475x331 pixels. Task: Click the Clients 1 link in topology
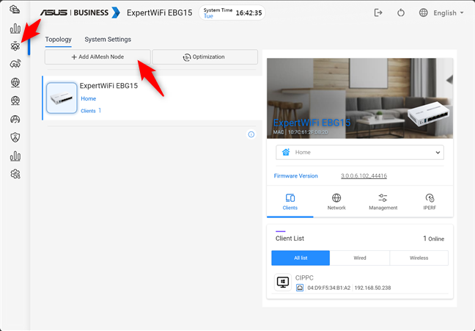91,111
